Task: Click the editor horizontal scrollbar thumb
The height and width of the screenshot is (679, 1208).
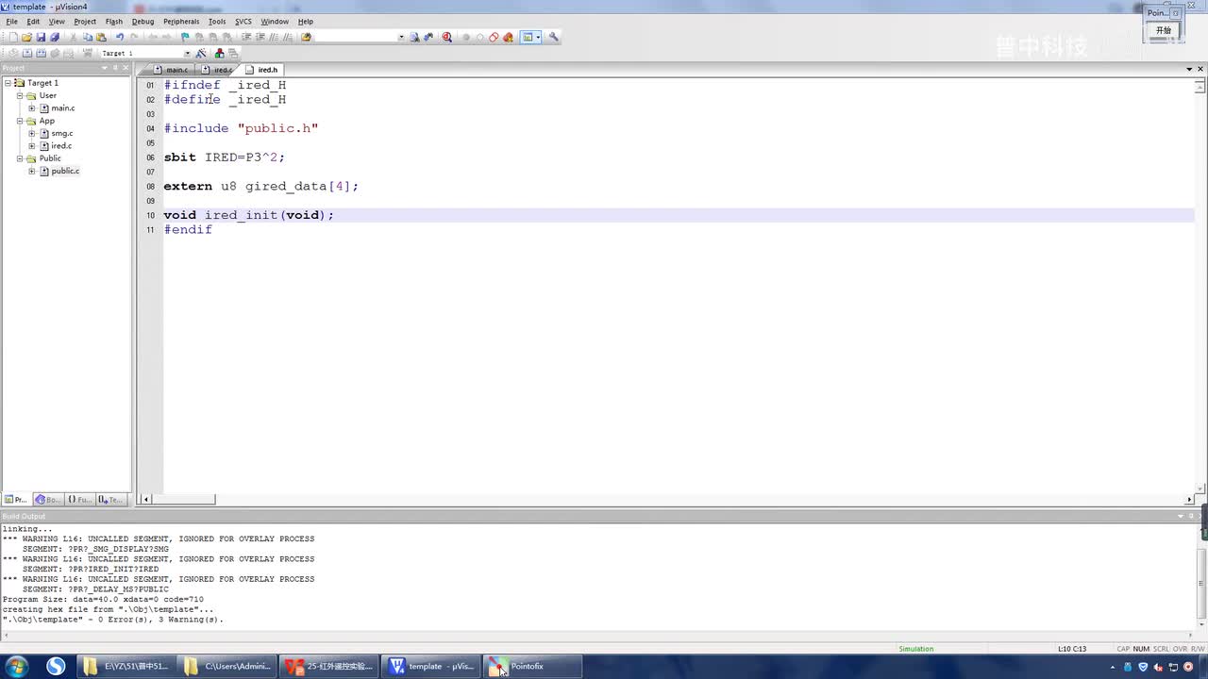Action: coord(183,499)
